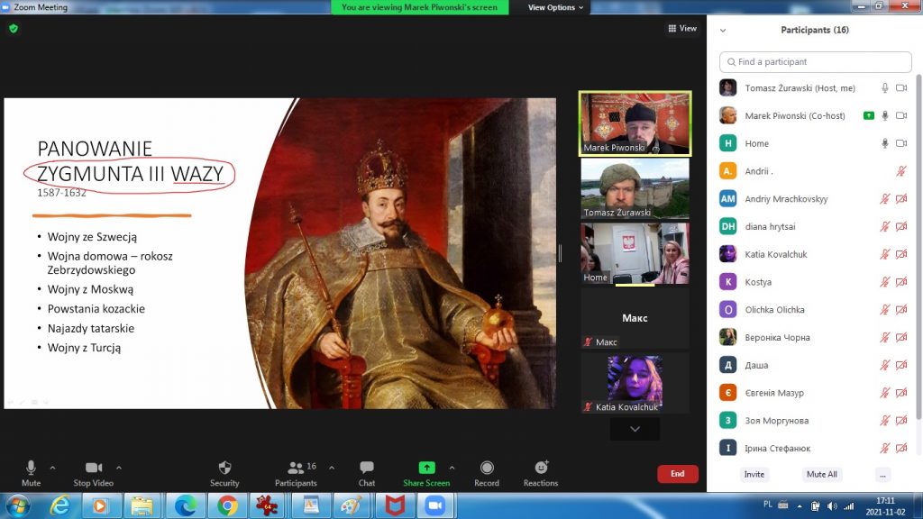This screenshot has height=519, width=923.
Task: Click the Find a participant search field
Action: 816,62
